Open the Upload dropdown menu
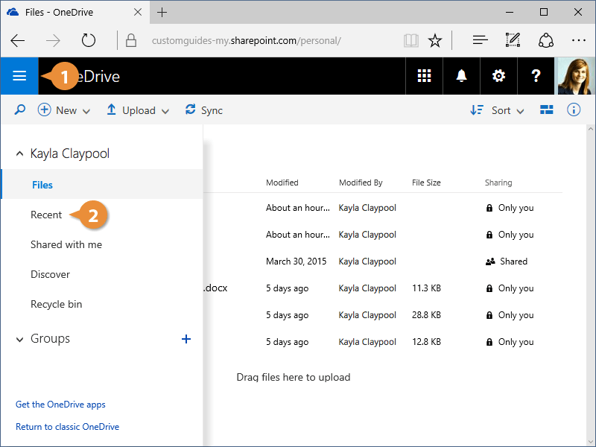 click(138, 110)
